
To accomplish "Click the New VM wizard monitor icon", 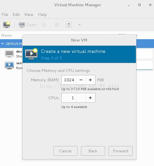I will [x=31, y=54].
